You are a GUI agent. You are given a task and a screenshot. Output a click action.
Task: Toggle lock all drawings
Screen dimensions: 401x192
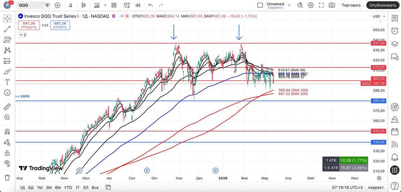[x=7, y=153]
